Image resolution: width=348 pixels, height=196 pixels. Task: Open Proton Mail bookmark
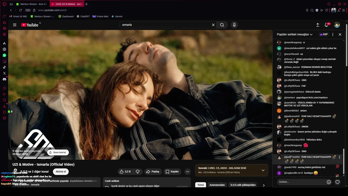100,16
